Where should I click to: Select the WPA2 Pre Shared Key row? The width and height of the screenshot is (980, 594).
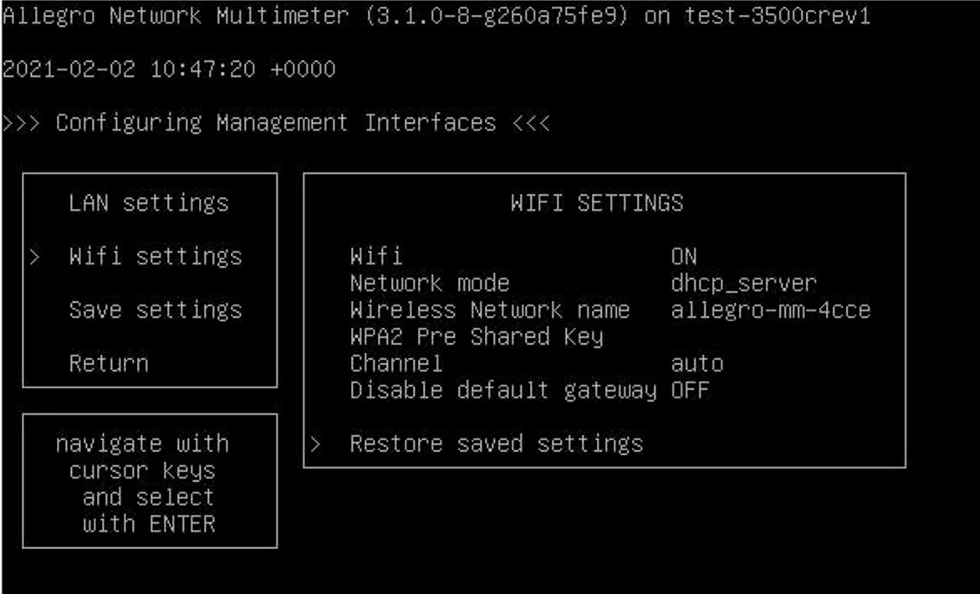point(476,336)
